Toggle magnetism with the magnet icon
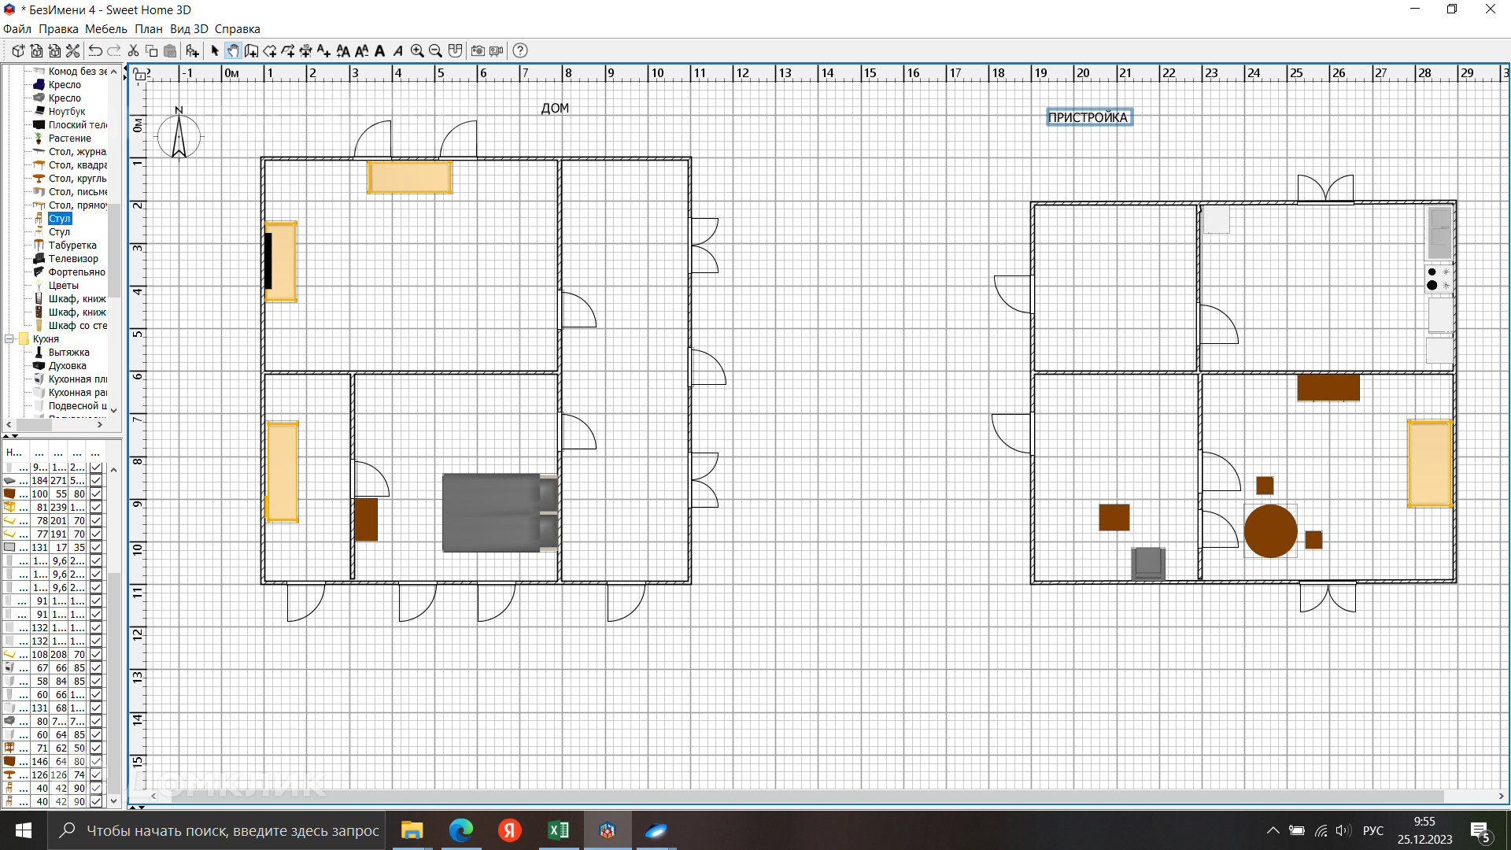1511x850 pixels. pos(455,51)
